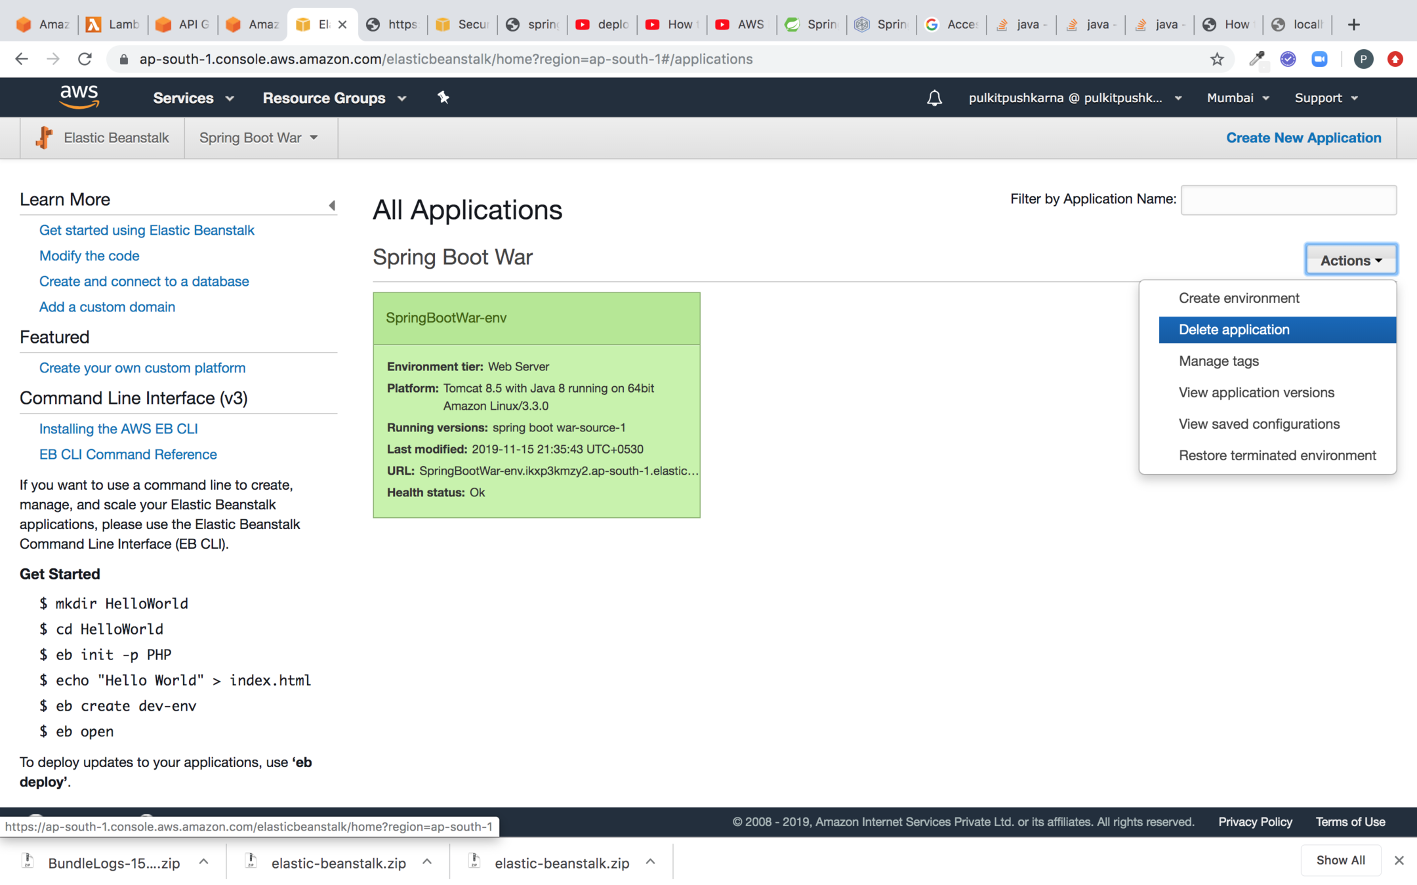
Task: Click the pin shortcut icon in navbar
Action: click(443, 98)
